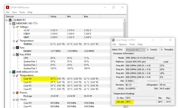
Task: Open HWMonitor Help menu
Action: point(30,12)
